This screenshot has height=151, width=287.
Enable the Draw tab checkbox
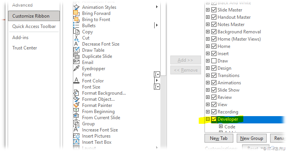[x=214, y=61]
